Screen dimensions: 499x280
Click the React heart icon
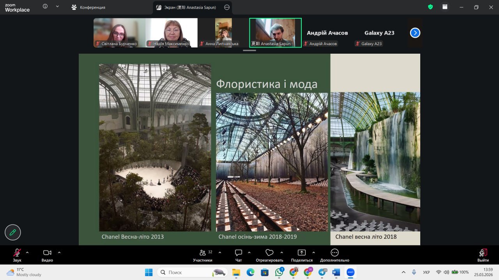[269, 253]
